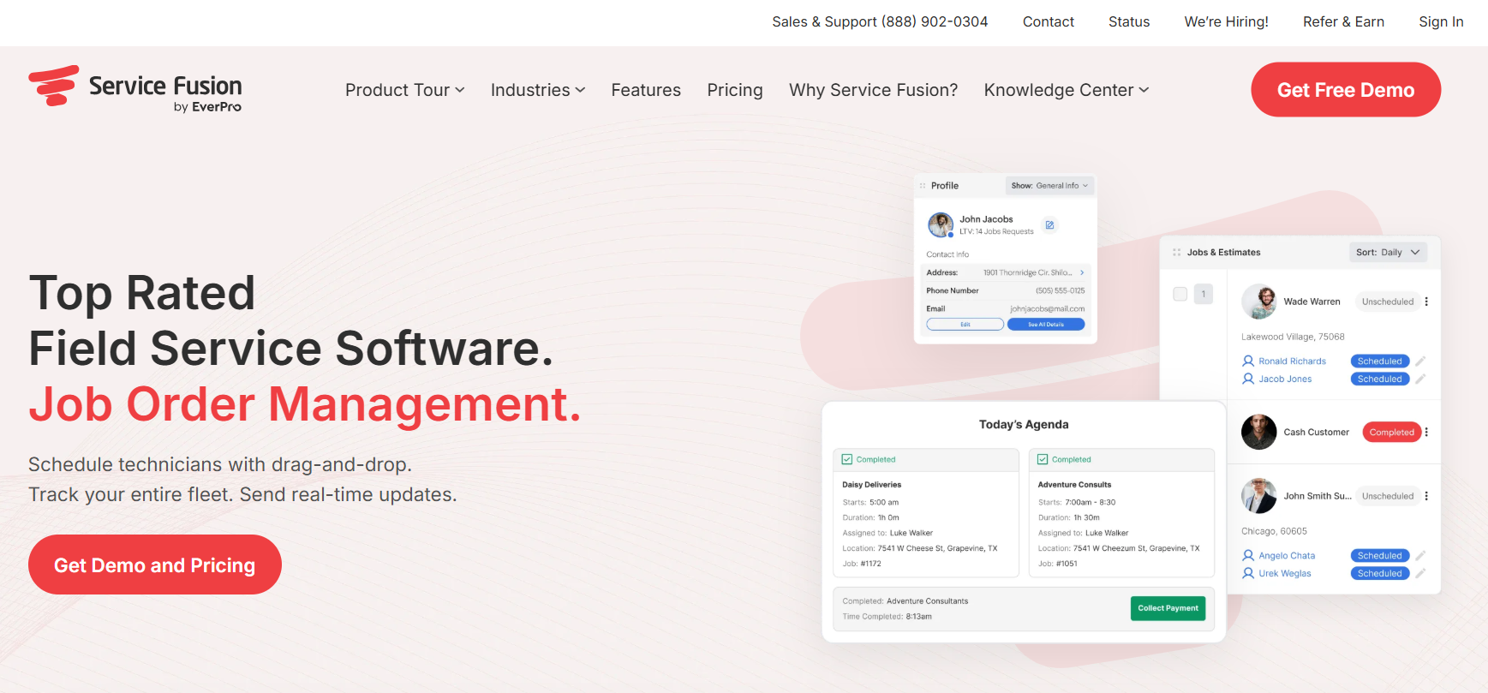1488x693 pixels.
Task: Expand the Address row chevron in Profile
Action: 1082,272
